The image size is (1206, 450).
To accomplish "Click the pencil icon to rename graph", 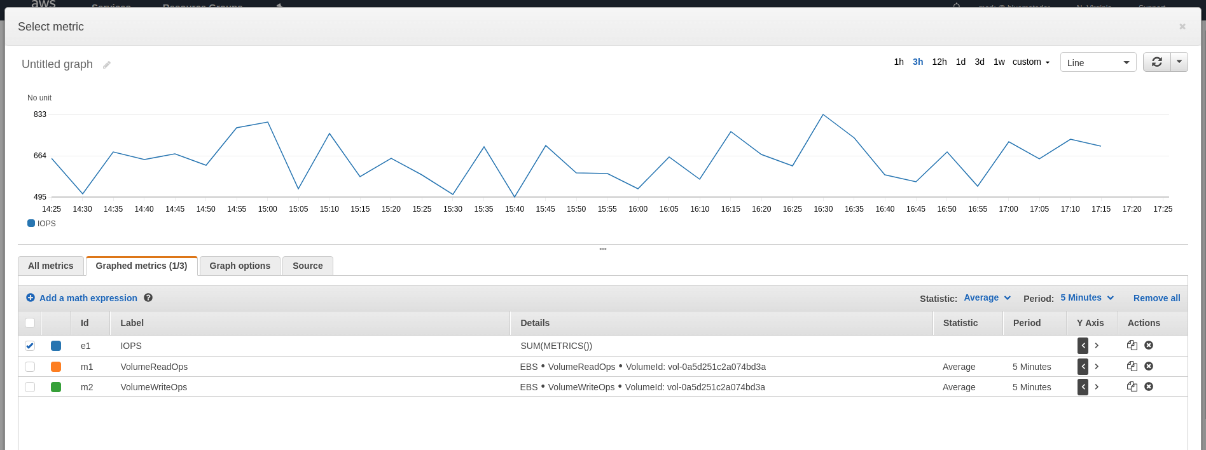I will pos(107,65).
